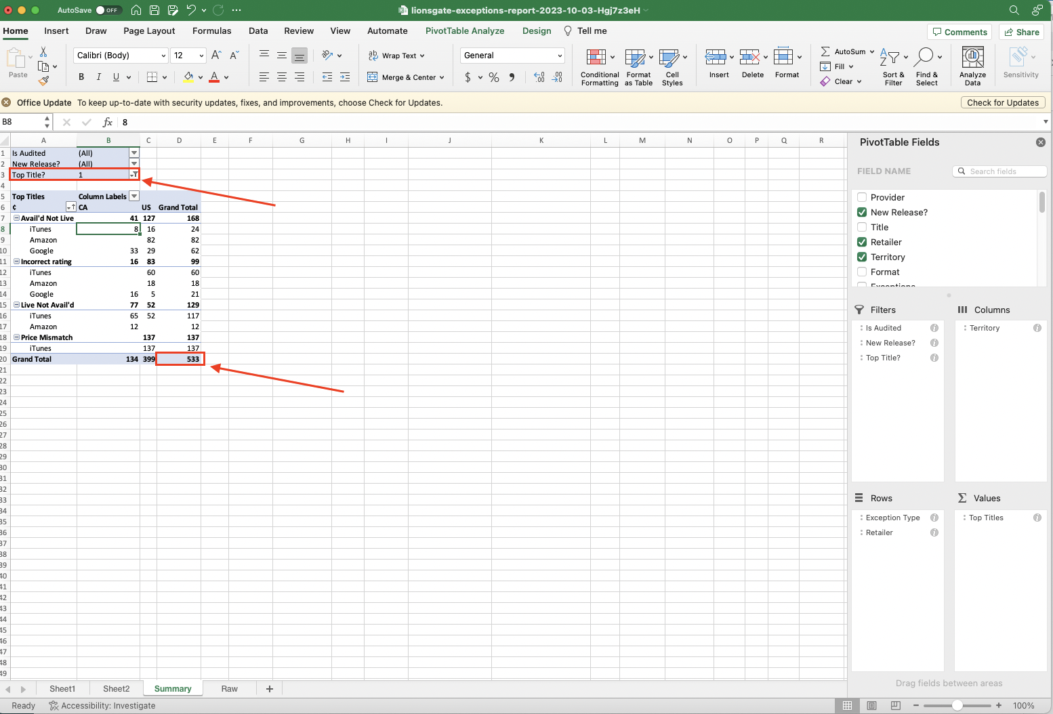Screen dimensions: 1053x714
Task: Click the Italic formatting icon
Action: tap(99, 77)
